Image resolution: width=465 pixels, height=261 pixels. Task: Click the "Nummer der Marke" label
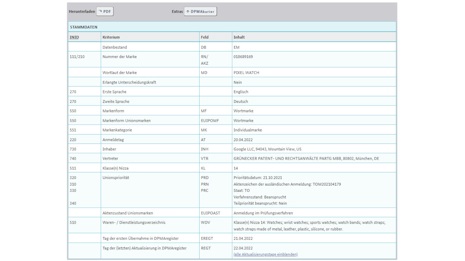(120, 56)
